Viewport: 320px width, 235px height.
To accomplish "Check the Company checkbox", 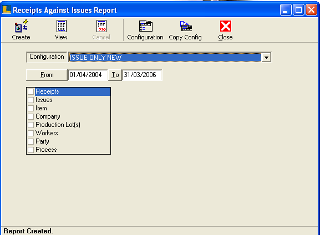I will (31, 116).
